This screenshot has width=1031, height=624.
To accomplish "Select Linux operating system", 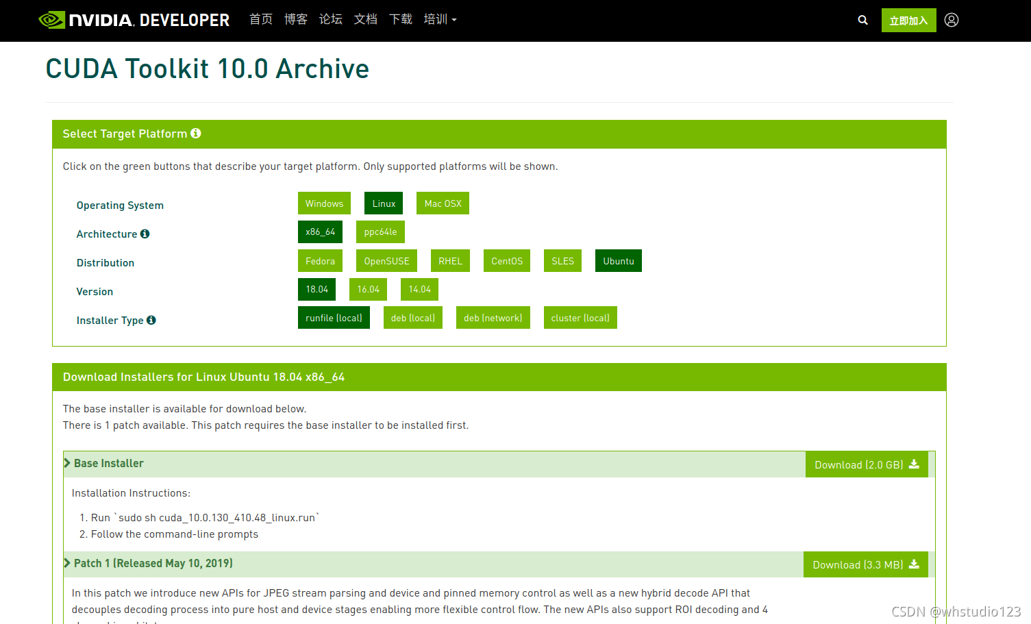I will click(x=384, y=203).
